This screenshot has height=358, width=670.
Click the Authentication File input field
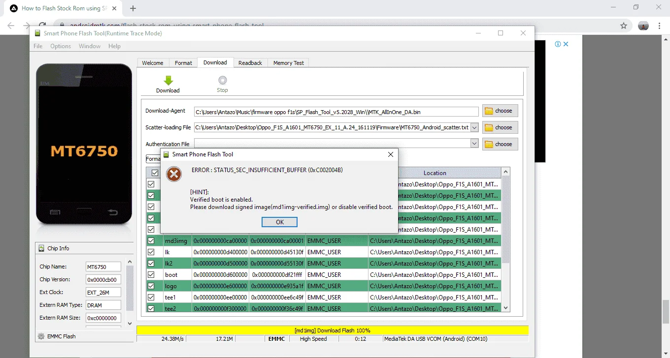(x=332, y=144)
